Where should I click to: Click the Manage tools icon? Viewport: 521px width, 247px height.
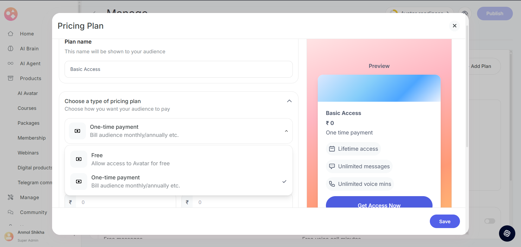click(x=11, y=197)
